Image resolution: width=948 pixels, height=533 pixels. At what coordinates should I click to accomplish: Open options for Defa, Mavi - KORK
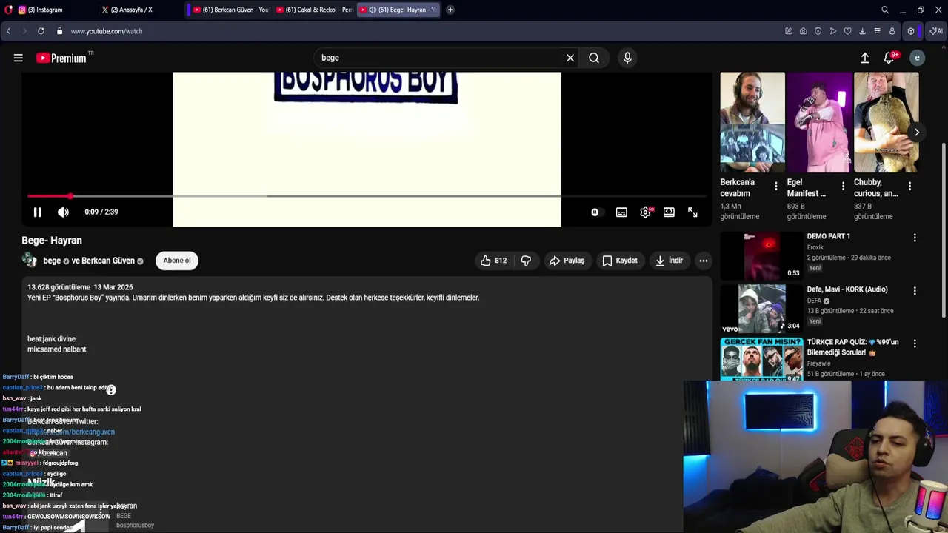point(915,291)
